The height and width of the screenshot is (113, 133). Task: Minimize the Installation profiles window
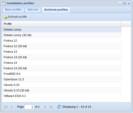[x=120, y=4]
